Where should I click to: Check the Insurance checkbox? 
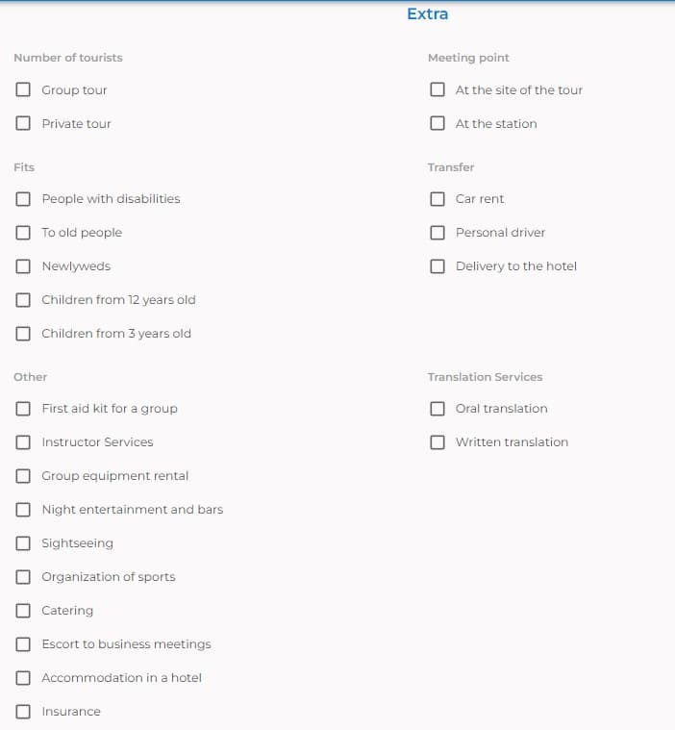point(23,712)
